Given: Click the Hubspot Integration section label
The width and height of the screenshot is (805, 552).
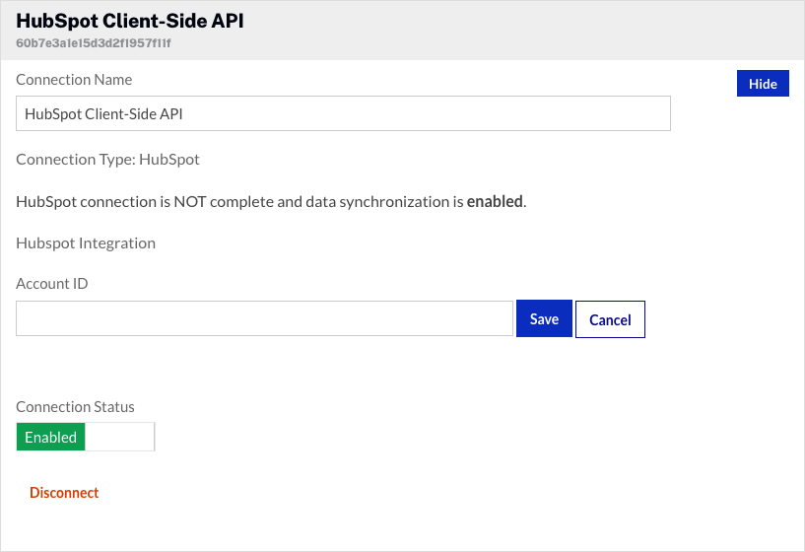Looking at the screenshot, I should (86, 242).
